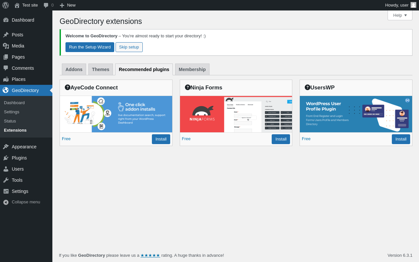Image resolution: width=419 pixels, height=262 pixels.
Task: Switch to the Themes tab
Action: pos(100,69)
